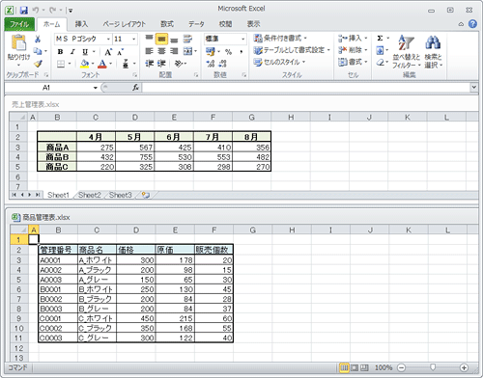
Task: Apply percent style
Action: pyautogui.click(x=228, y=52)
